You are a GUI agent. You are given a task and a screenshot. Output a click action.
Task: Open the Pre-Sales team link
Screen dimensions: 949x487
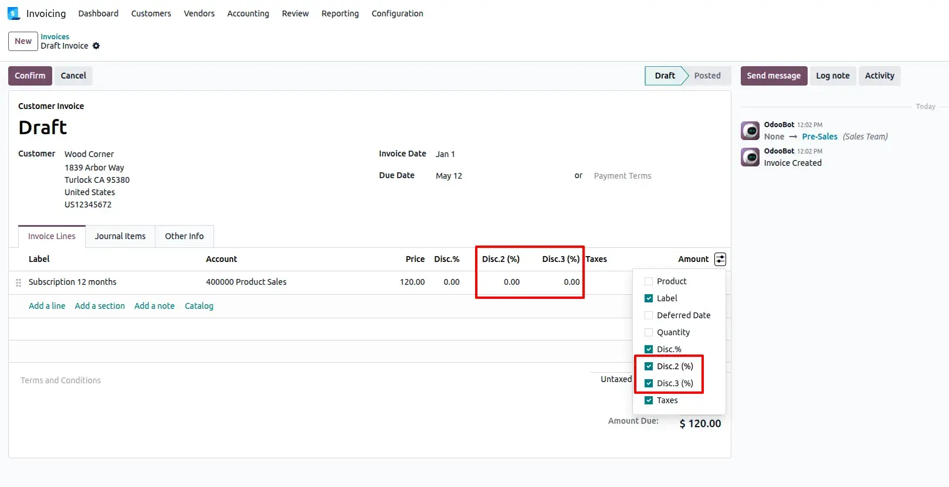pos(819,137)
